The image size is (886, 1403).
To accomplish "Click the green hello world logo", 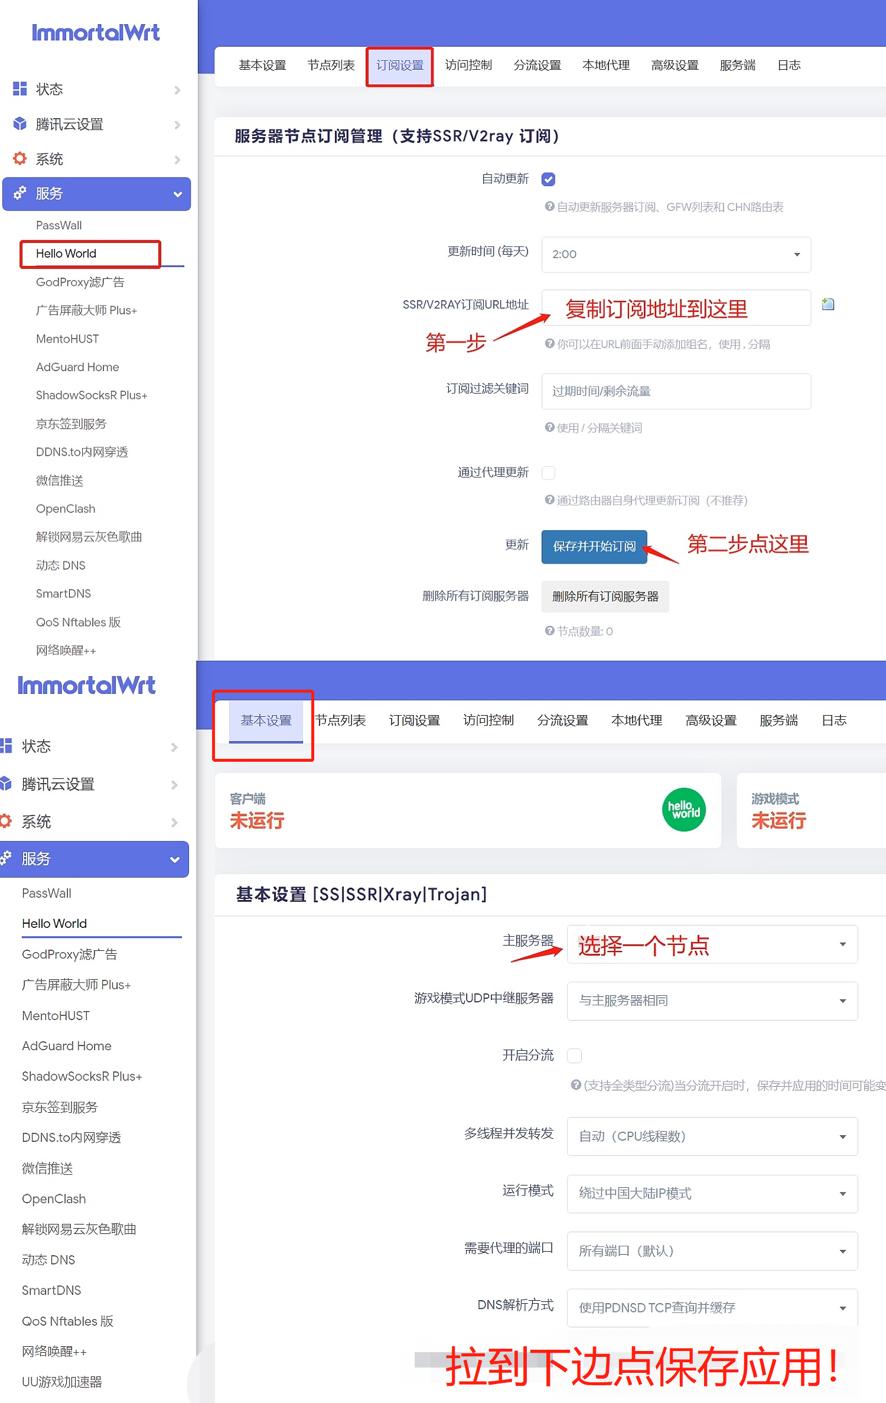I will coord(683,810).
